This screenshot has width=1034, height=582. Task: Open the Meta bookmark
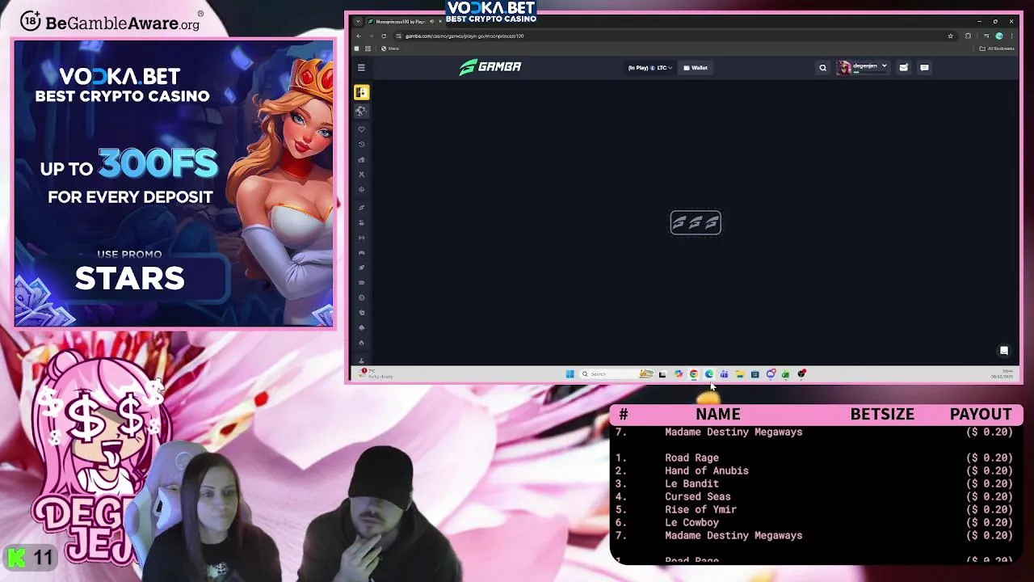pyautogui.click(x=389, y=48)
